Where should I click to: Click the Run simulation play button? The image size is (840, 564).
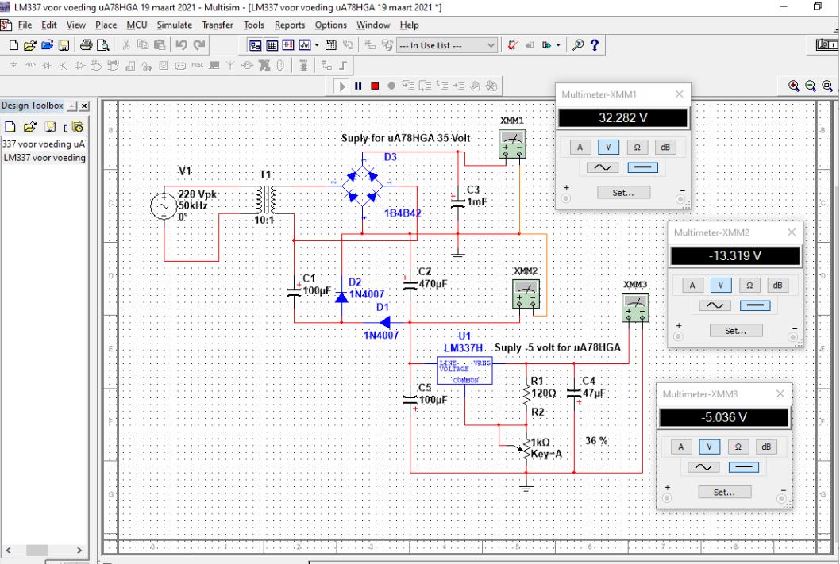point(341,86)
